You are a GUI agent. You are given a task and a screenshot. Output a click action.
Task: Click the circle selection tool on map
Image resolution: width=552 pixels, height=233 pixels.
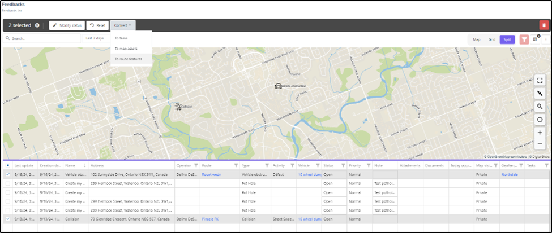point(540,120)
